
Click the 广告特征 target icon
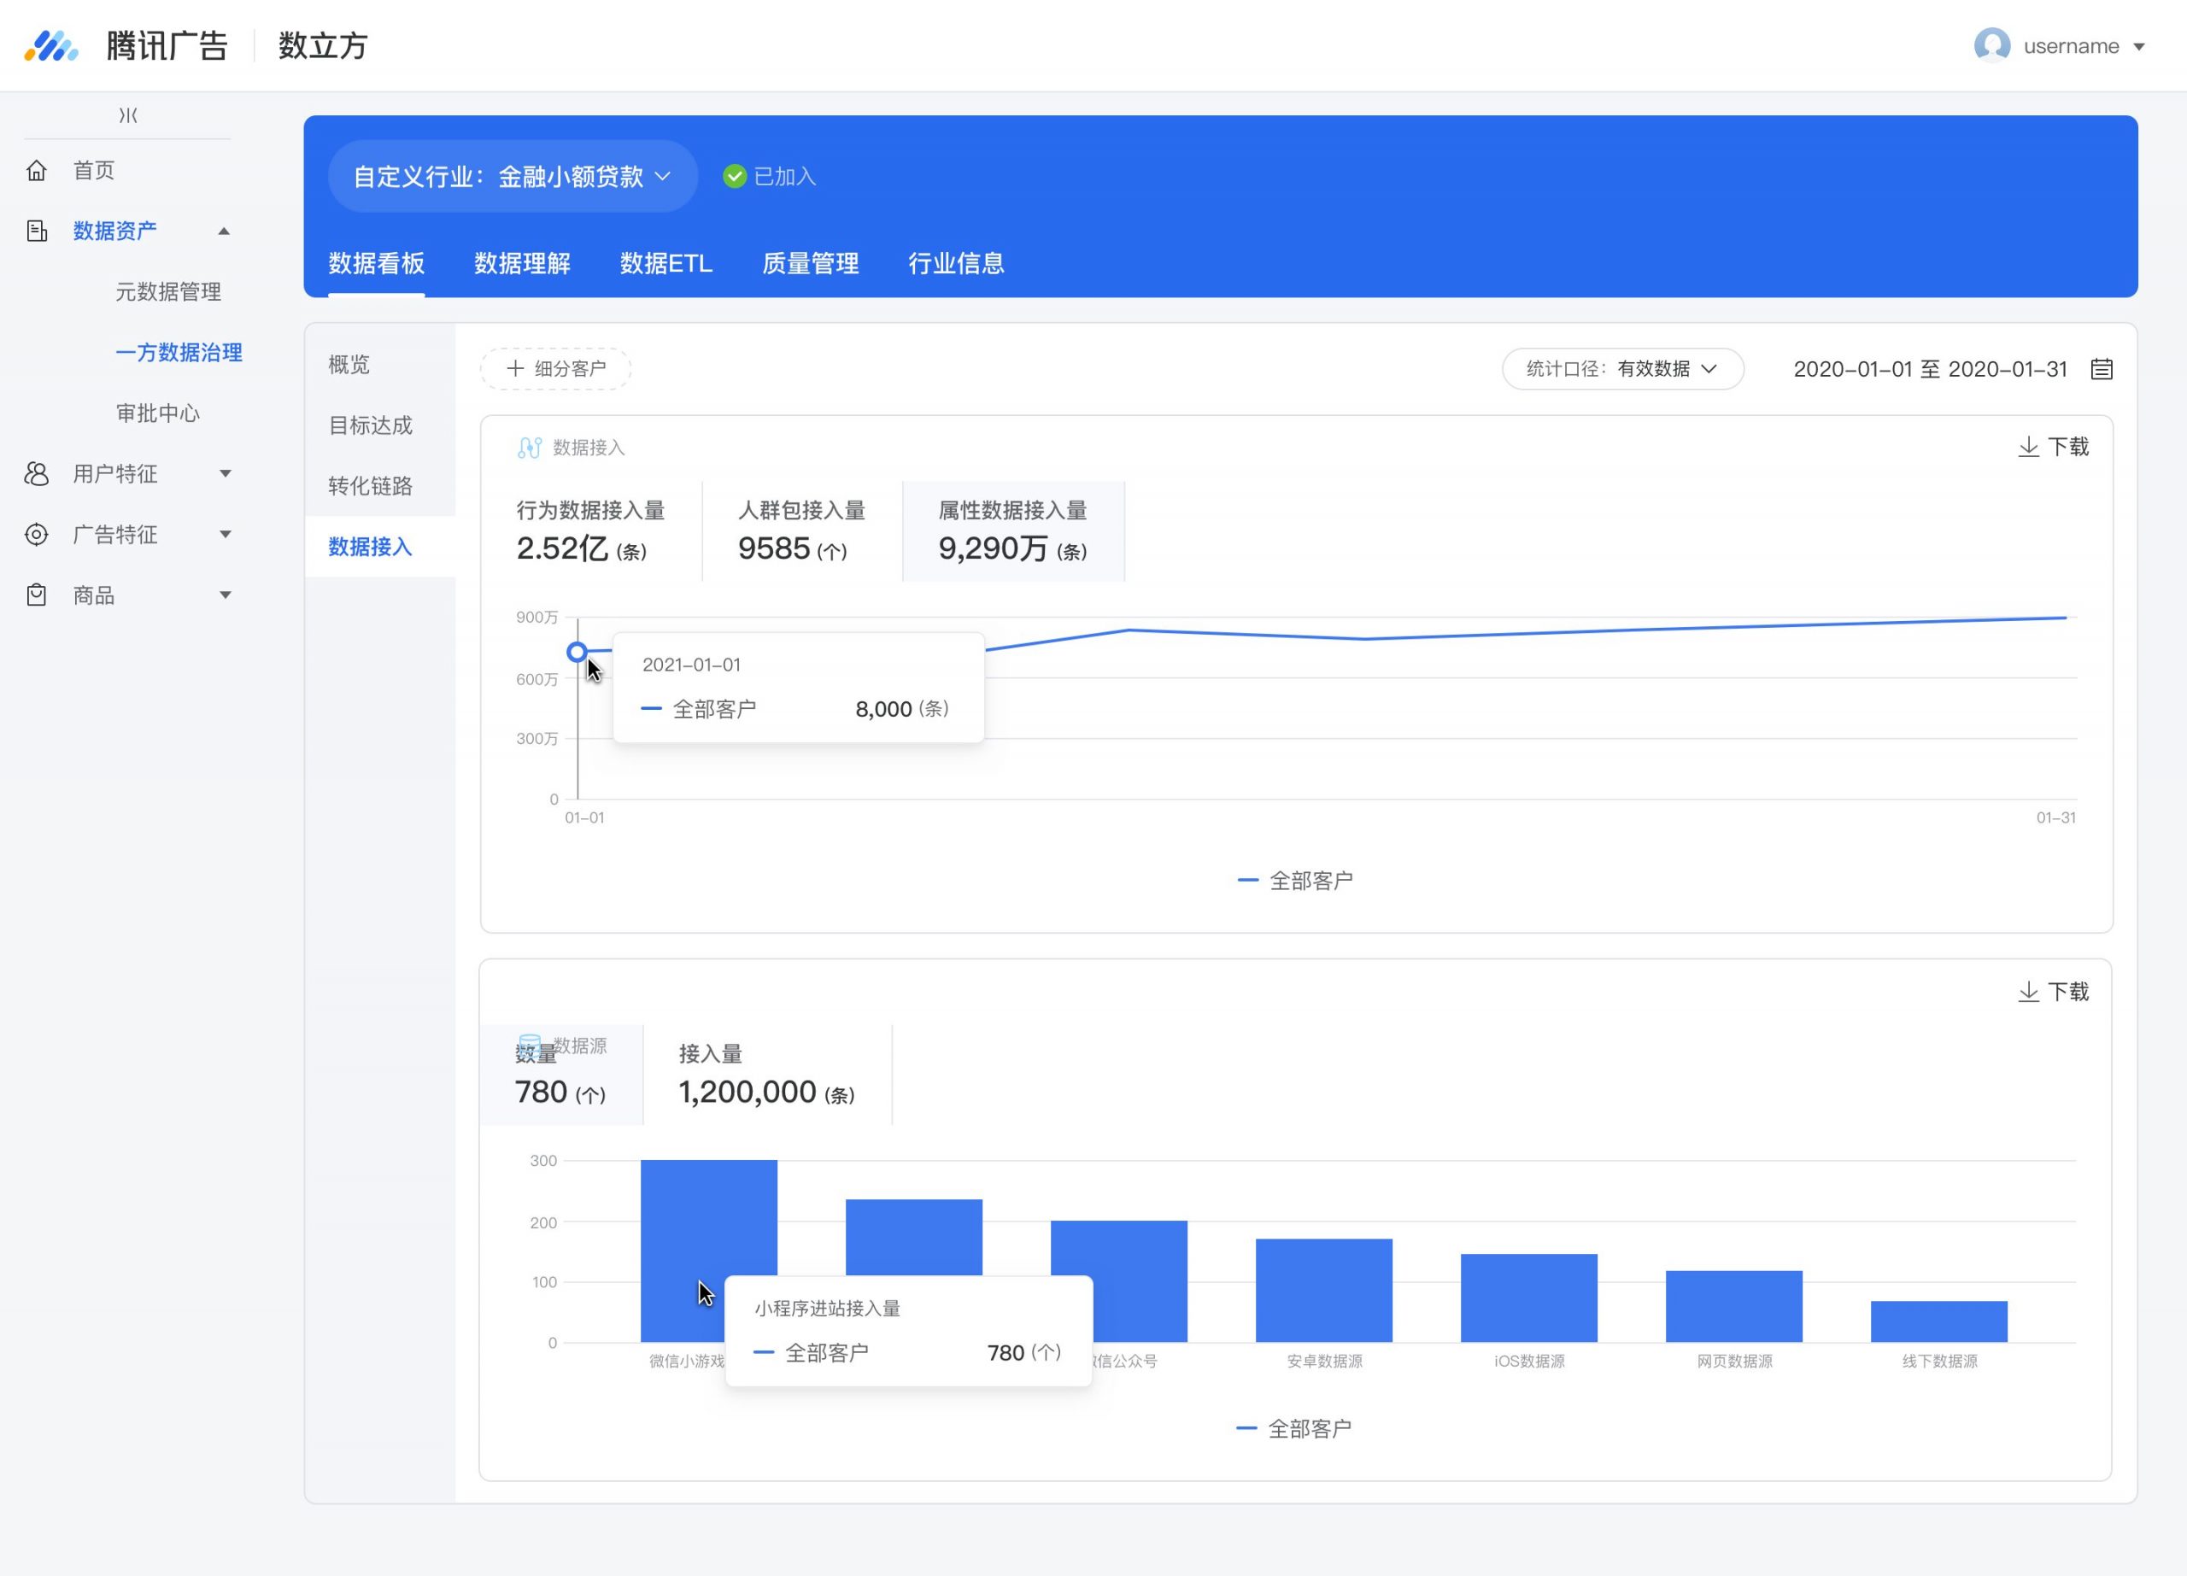[x=37, y=535]
